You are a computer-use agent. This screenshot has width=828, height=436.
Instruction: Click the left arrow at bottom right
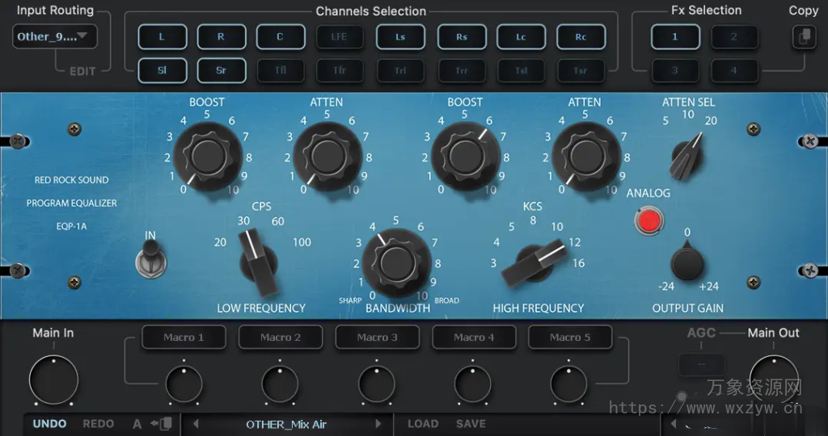[674, 424]
